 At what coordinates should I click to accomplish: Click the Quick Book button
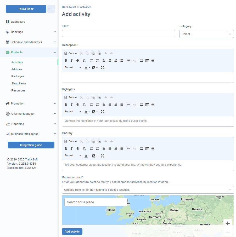(x=26, y=9)
